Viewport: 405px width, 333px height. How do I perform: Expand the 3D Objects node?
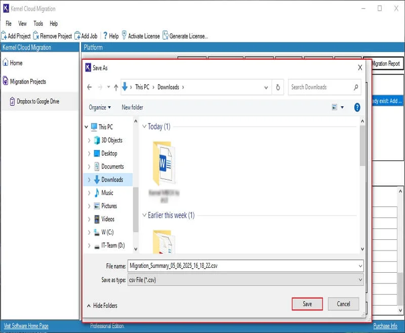[89, 140]
